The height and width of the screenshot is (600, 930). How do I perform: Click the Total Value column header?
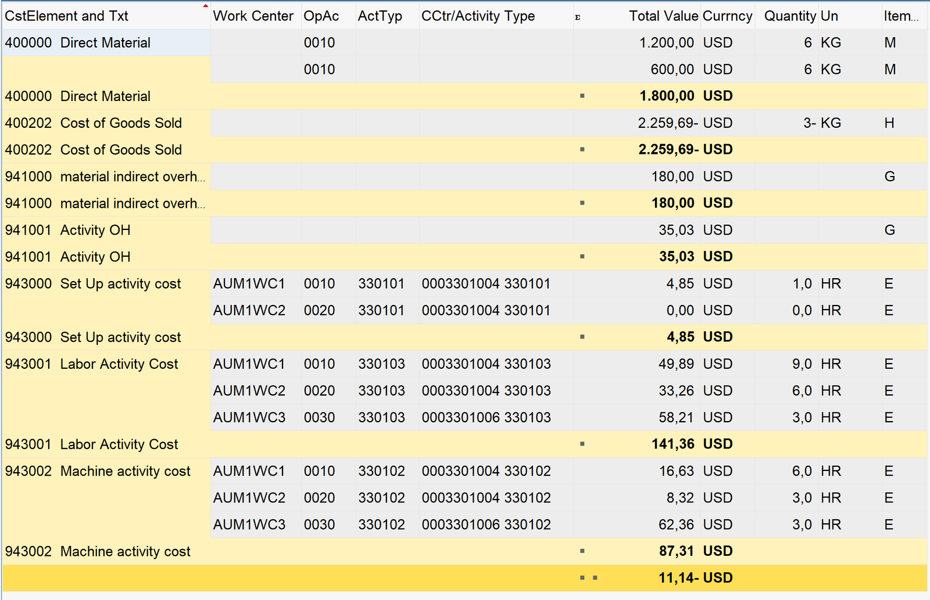pyautogui.click(x=663, y=16)
